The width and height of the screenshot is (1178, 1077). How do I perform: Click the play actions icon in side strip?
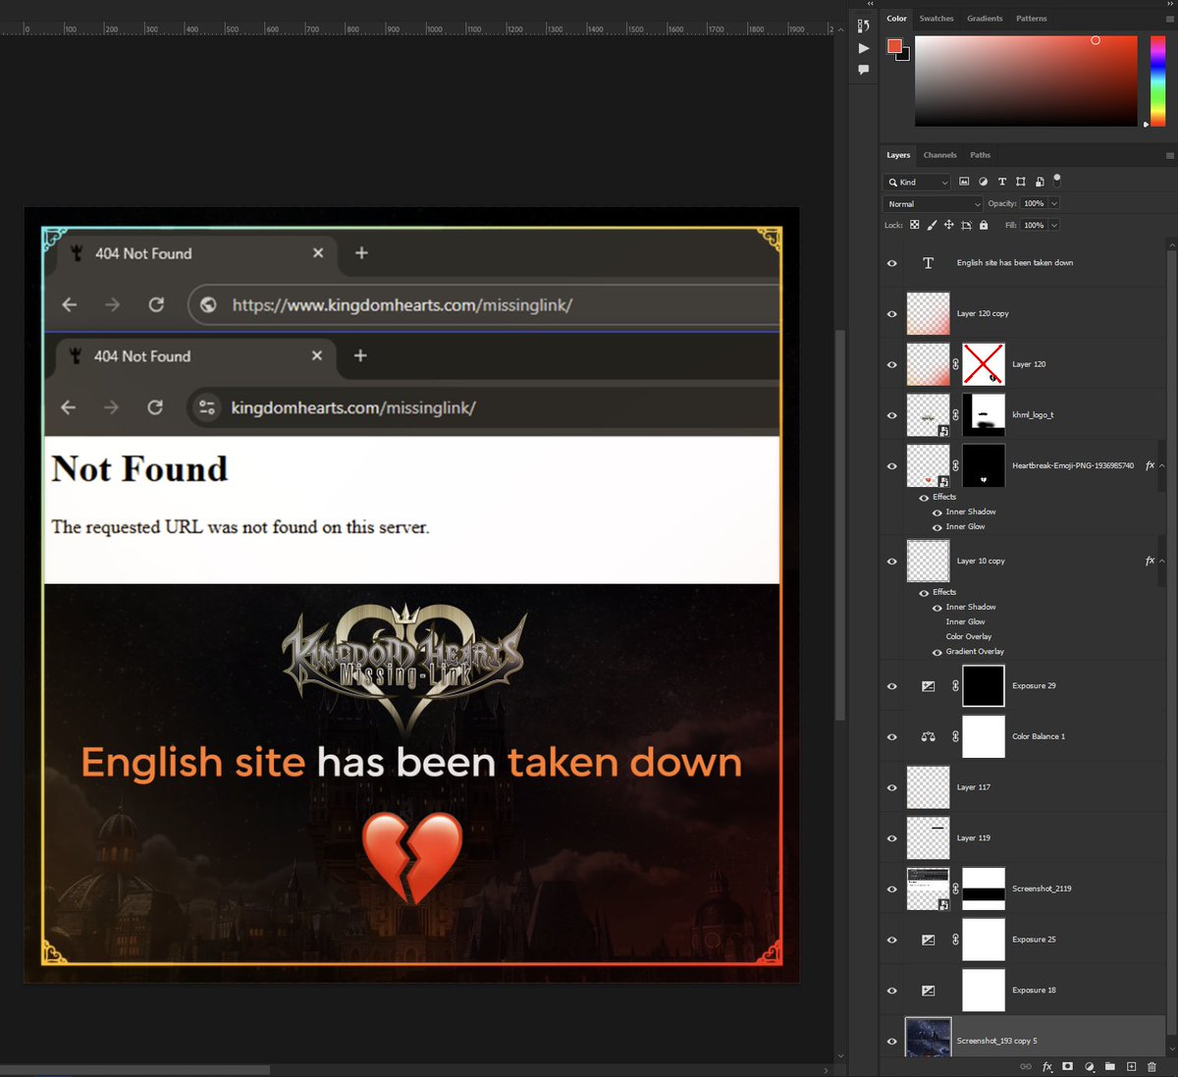pyautogui.click(x=863, y=48)
